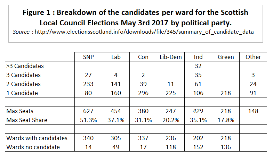Screen dimensions: 273x154
Task: Select the Other column header
Action: pos(253,57)
